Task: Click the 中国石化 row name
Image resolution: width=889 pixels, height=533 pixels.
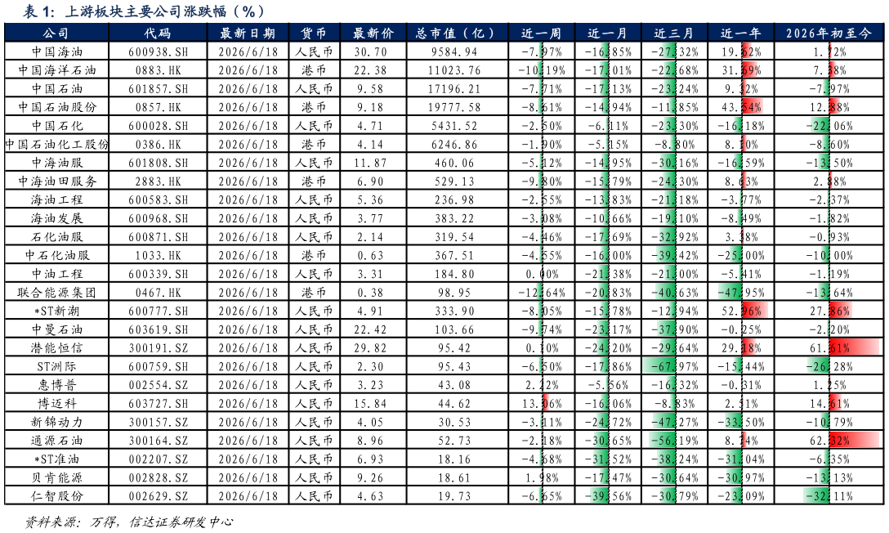Action: pos(56,126)
